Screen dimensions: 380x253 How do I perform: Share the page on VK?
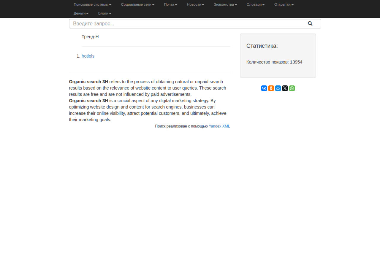[264, 88]
